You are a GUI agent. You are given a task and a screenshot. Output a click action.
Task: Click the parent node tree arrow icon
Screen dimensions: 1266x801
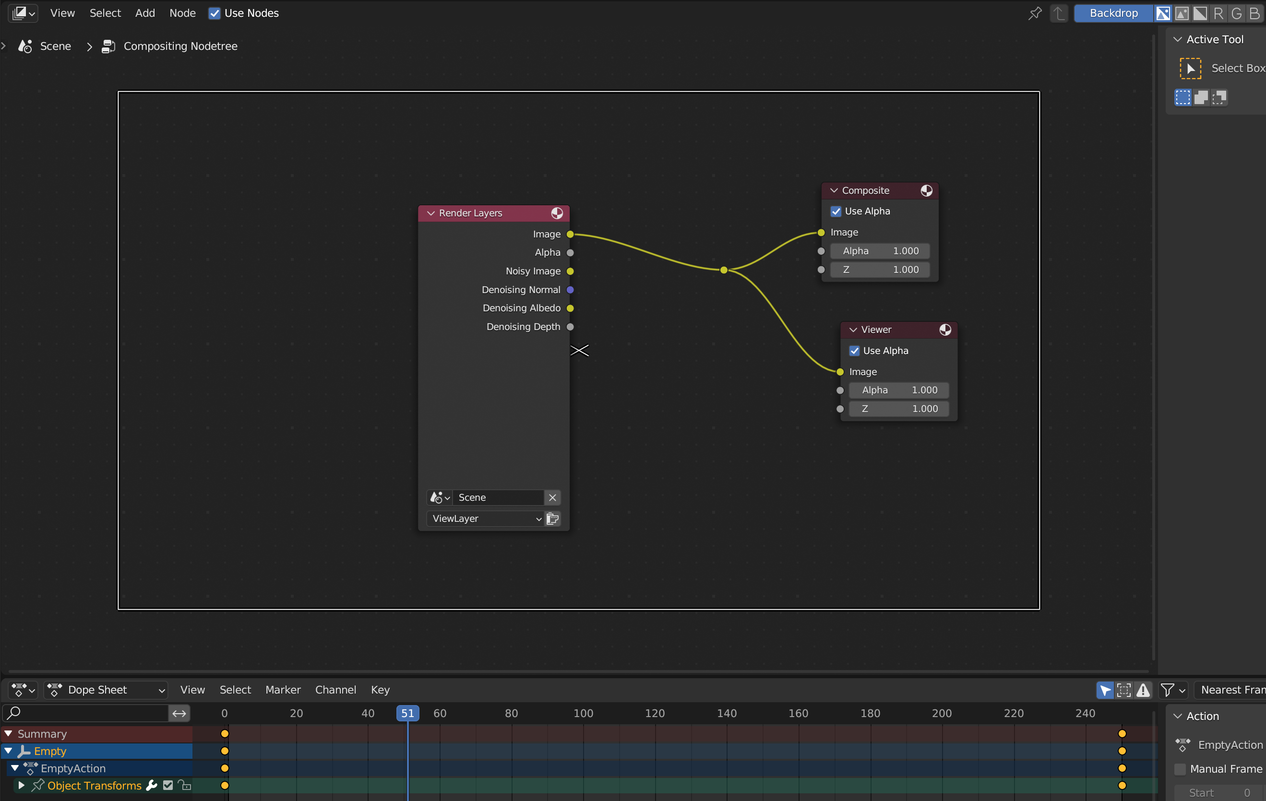(x=1058, y=13)
